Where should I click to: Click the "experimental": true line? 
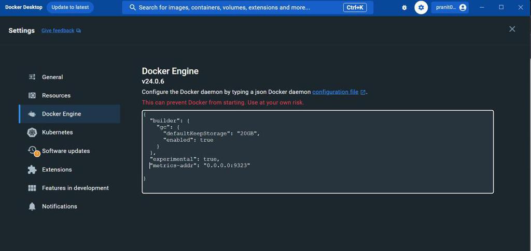[185, 159]
